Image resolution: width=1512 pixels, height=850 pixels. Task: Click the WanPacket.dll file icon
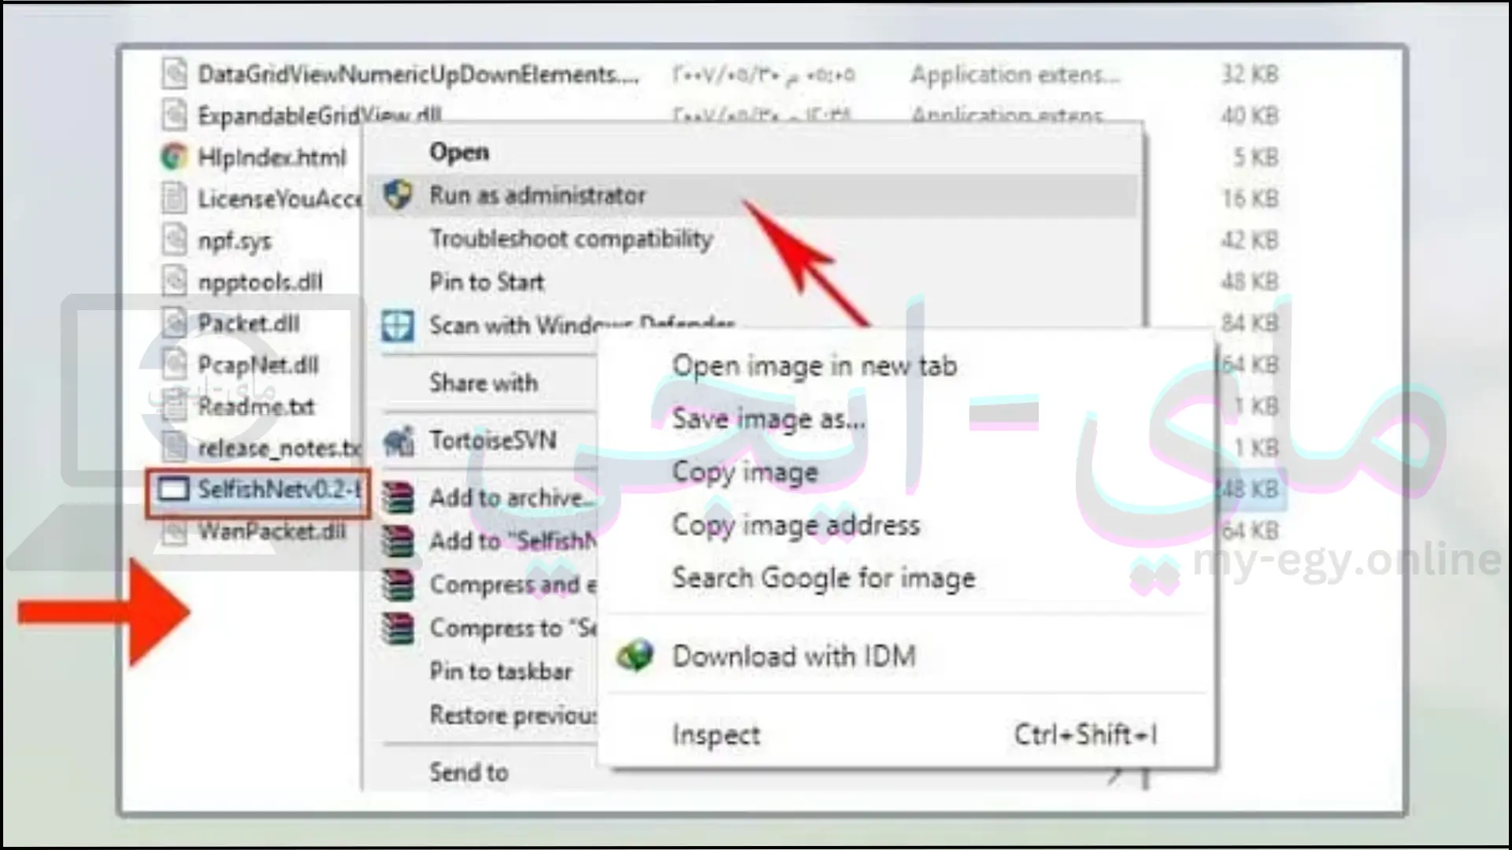pyautogui.click(x=174, y=531)
